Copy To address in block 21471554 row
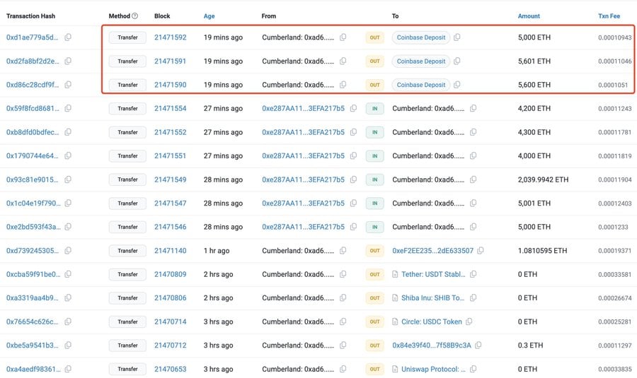The height and width of the screenshot is (378, 637). [474, 108]
